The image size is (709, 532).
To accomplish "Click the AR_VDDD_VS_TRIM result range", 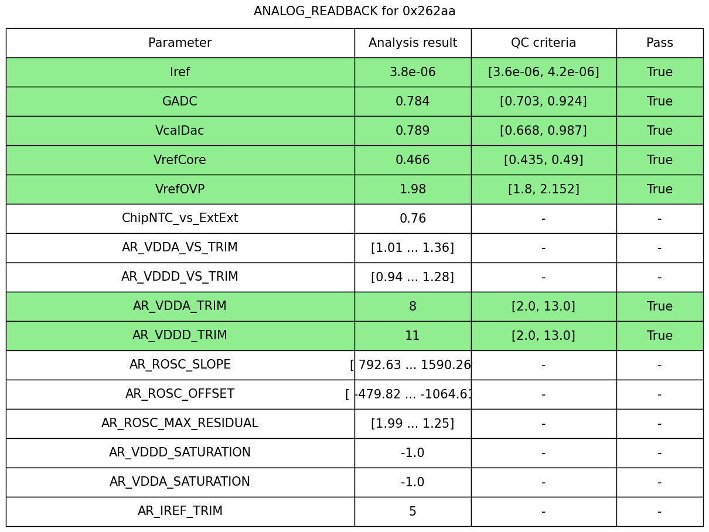I will 413,277.
